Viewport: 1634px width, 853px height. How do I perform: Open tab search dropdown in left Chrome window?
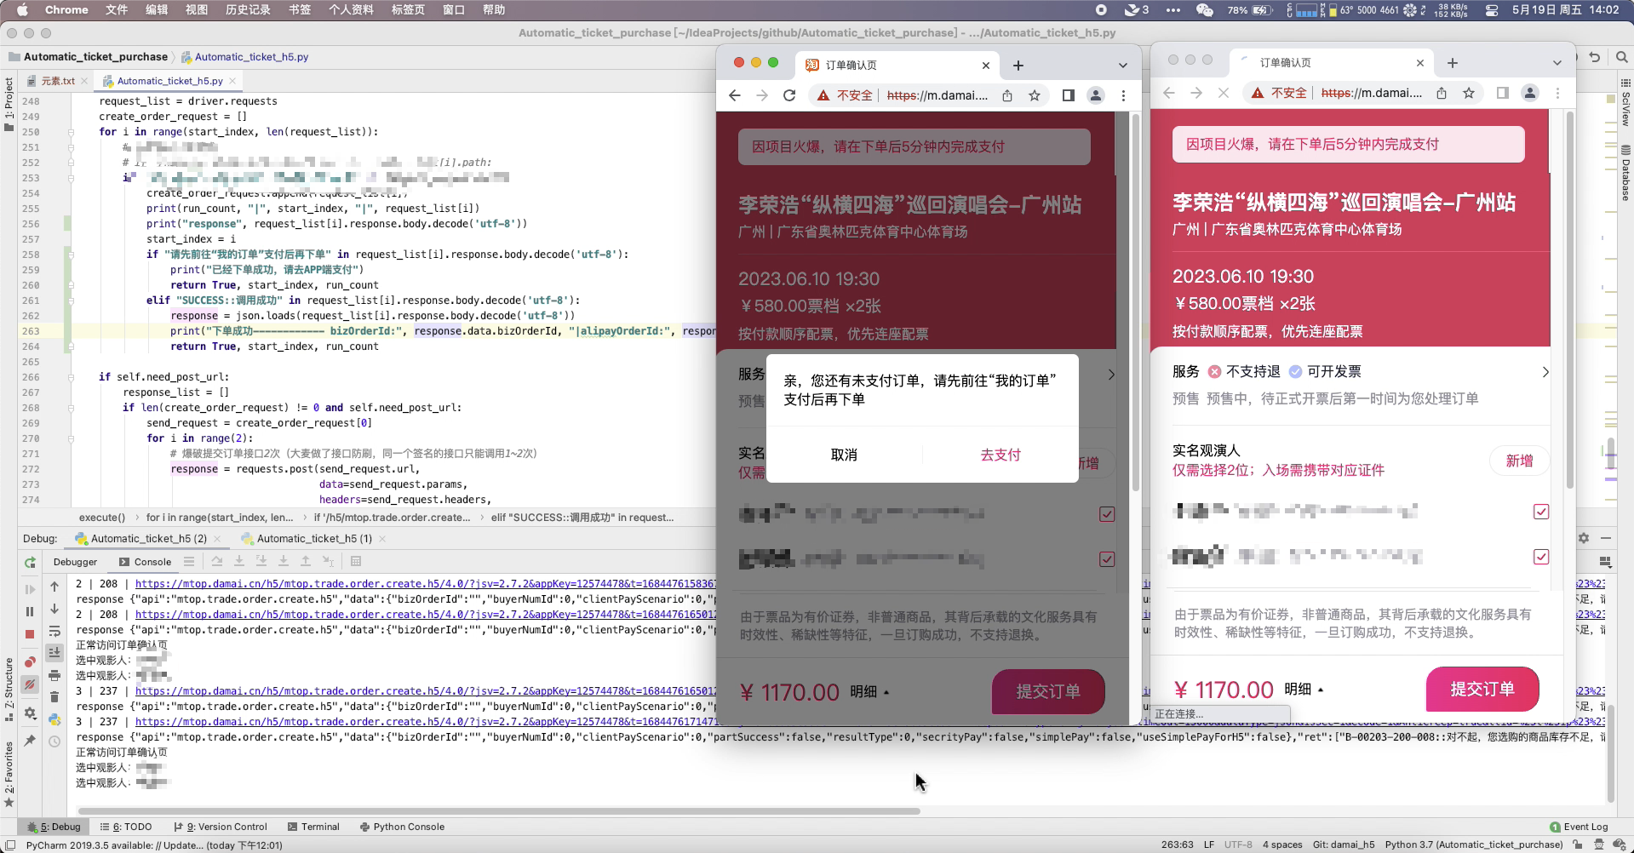pyautogui.click(x=1122, y=66)
